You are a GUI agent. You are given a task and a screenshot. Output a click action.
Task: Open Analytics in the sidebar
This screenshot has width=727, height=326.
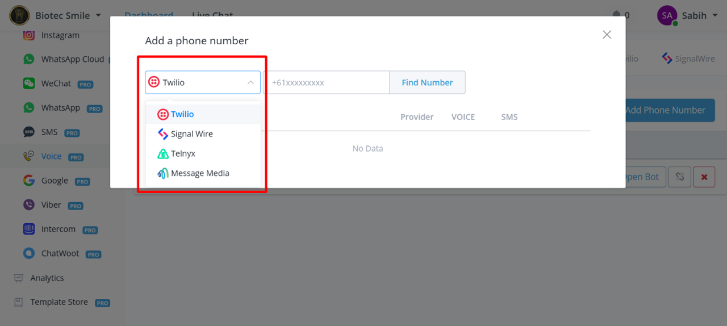47,278
